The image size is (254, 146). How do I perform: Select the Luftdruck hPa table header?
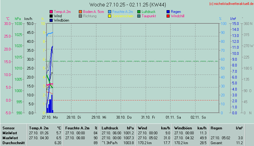pos(118,128)
